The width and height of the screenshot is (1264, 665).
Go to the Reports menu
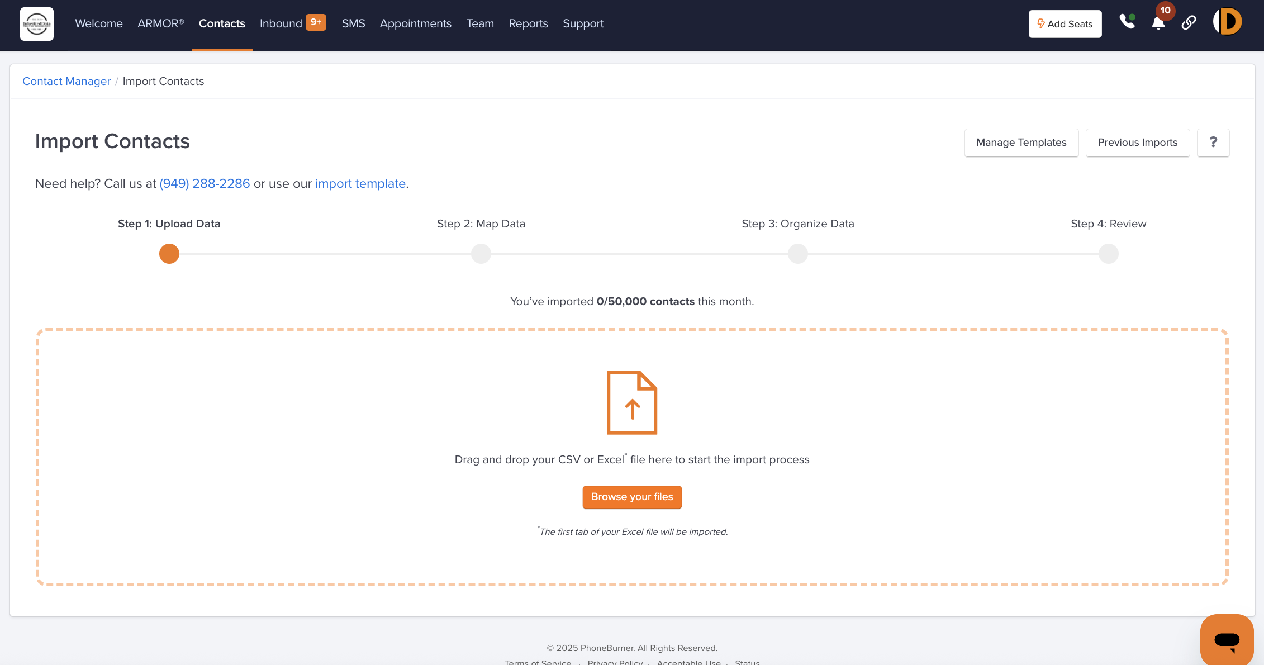(x=528, y=23)
